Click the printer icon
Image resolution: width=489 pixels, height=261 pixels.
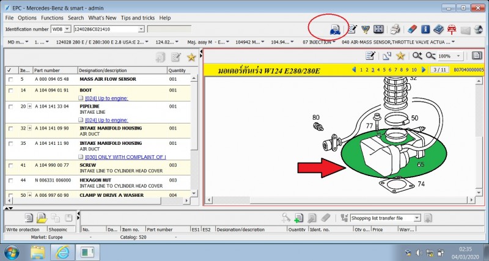[x=395, y=29]
